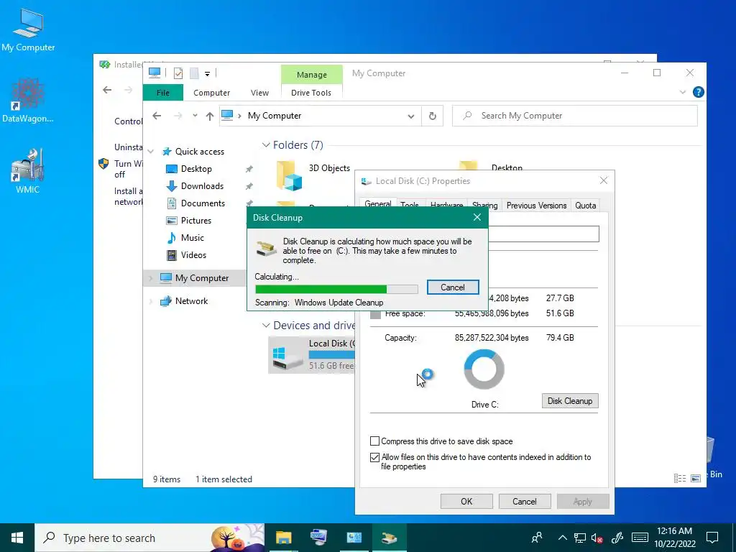Show hidden tray icons chevron
The image size is (736, 552).
point(562,538)
